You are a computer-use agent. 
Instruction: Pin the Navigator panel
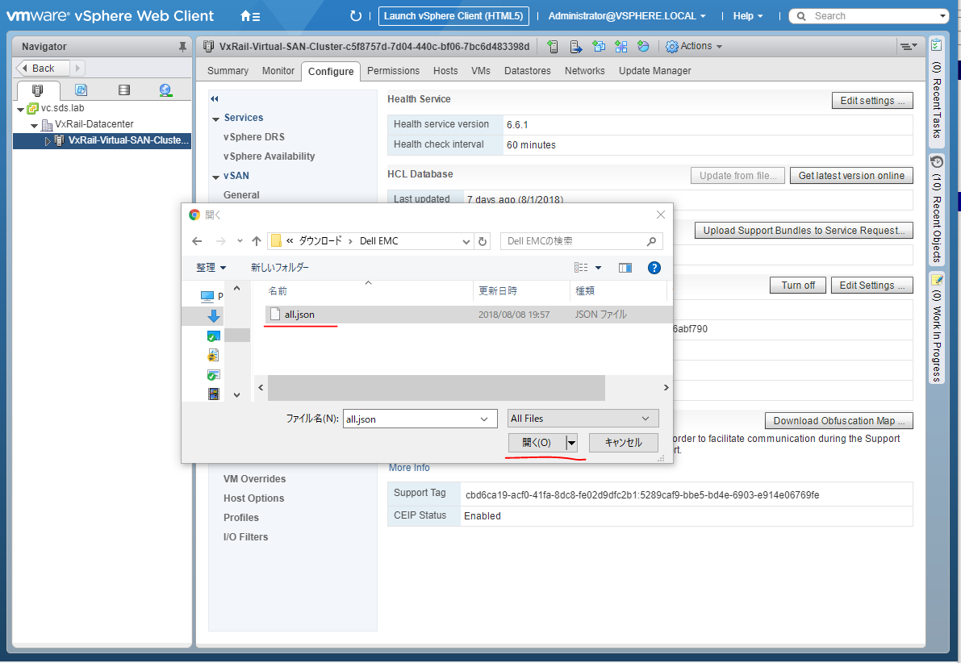click(x=182, y=47)
